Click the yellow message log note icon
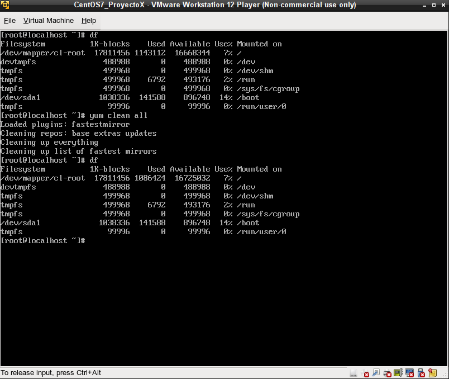 point(432,373)
